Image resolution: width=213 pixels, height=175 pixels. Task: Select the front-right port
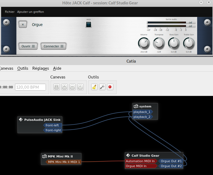click(x=53, y=130)
